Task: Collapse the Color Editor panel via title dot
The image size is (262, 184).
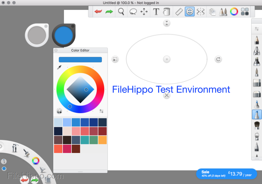Action: (x=55, y=50)
